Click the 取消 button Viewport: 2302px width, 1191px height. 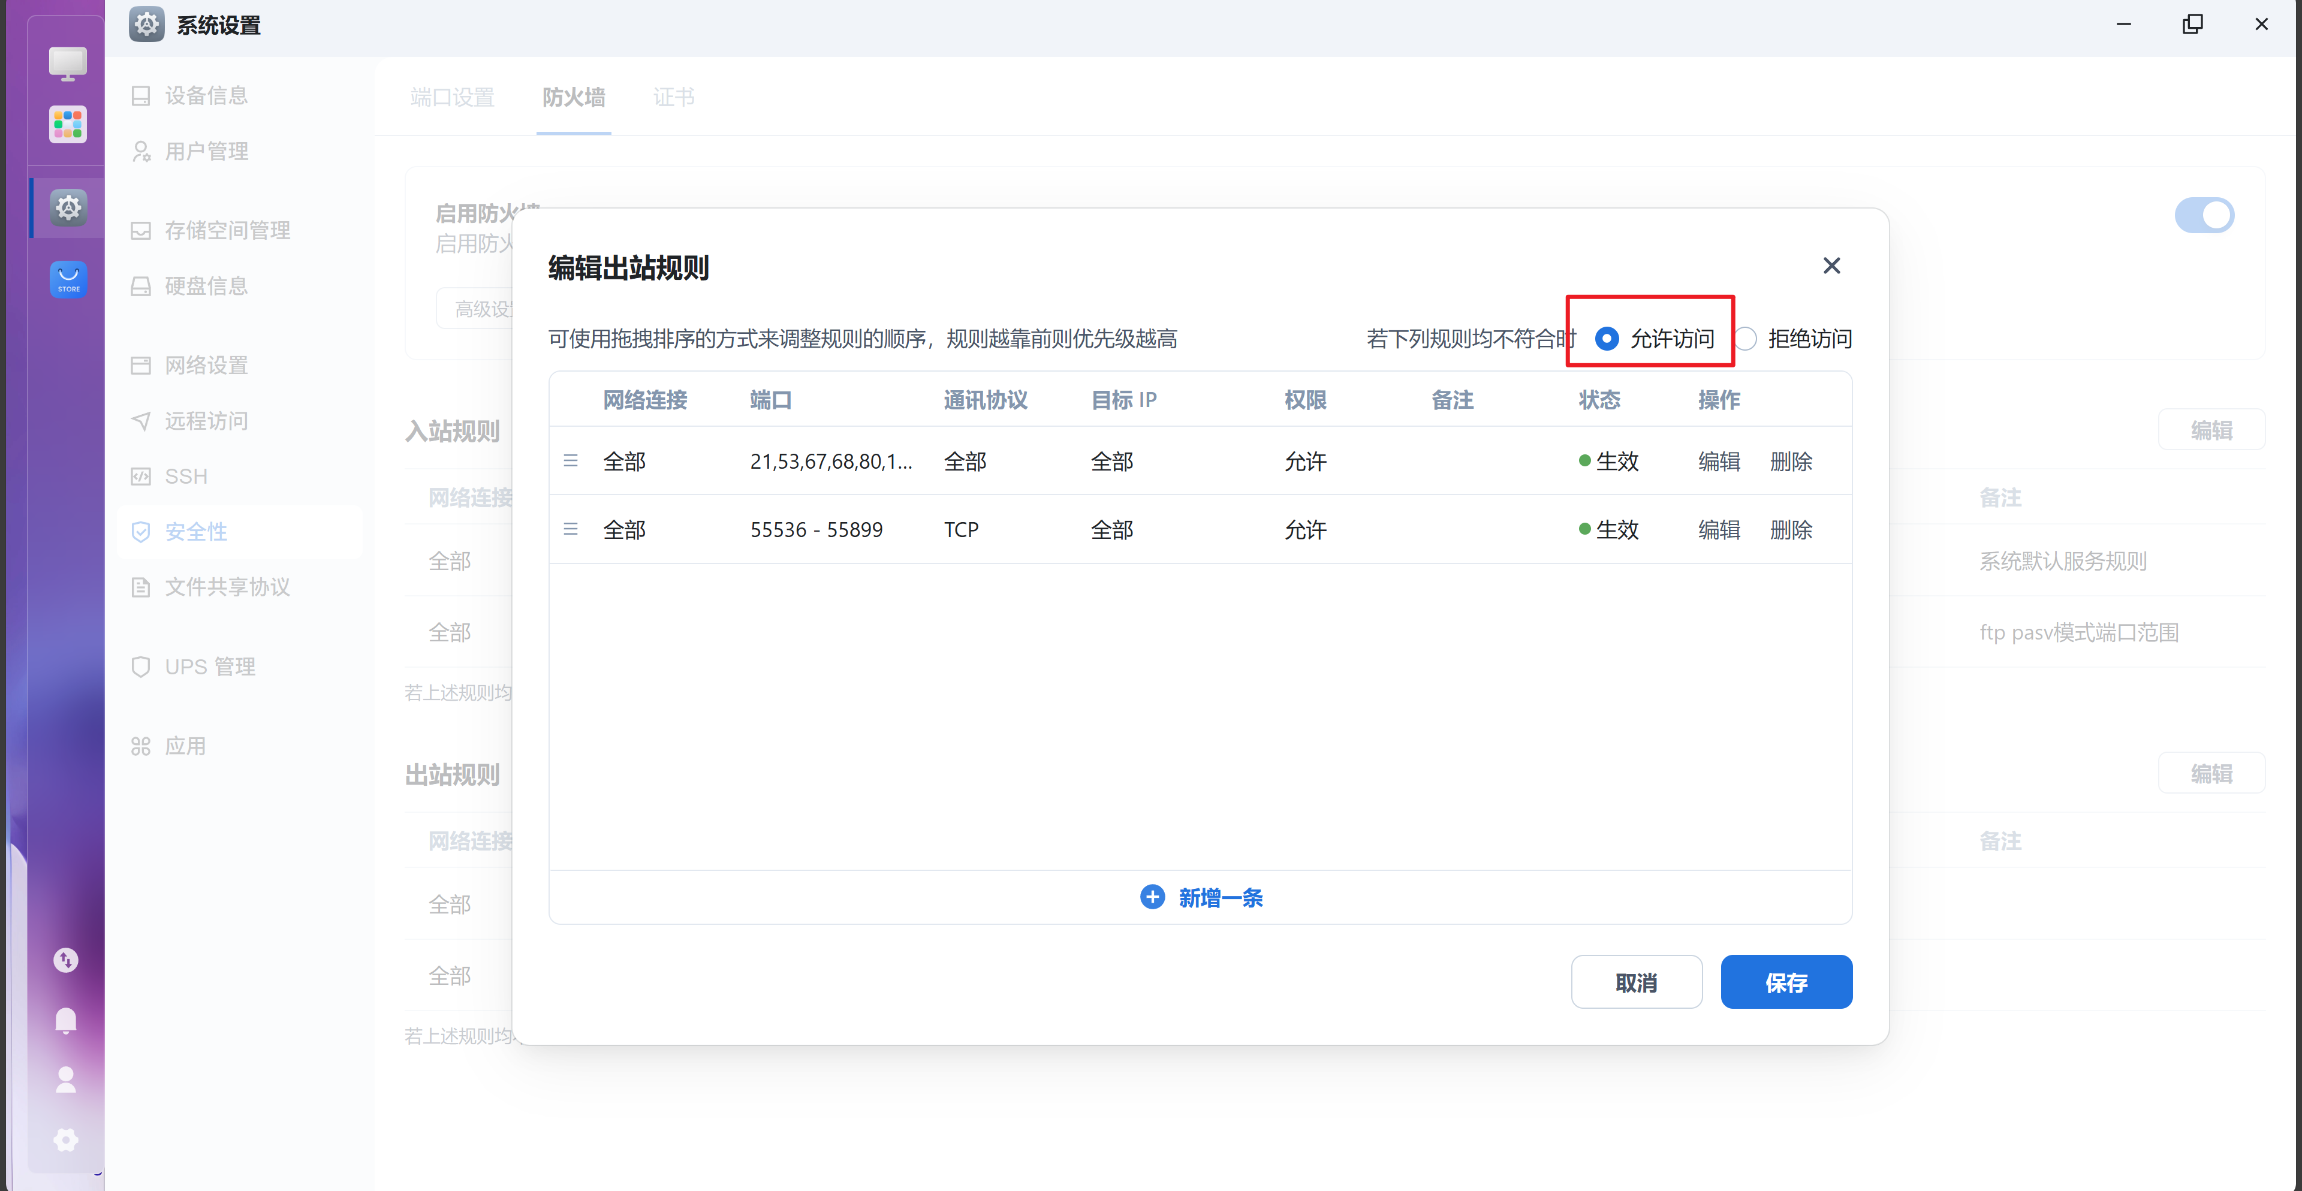[x=1636, y=982]
